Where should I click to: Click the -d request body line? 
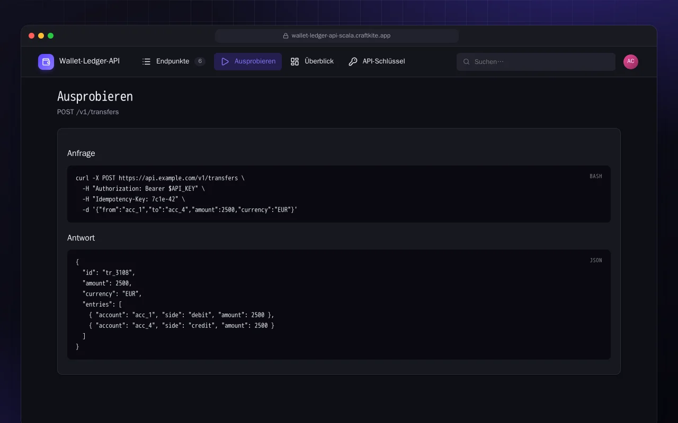[x=190, y=210]
